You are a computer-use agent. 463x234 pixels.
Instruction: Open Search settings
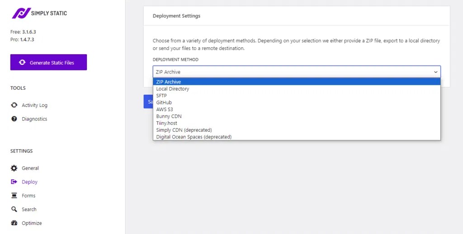click(x=29, y=209)
